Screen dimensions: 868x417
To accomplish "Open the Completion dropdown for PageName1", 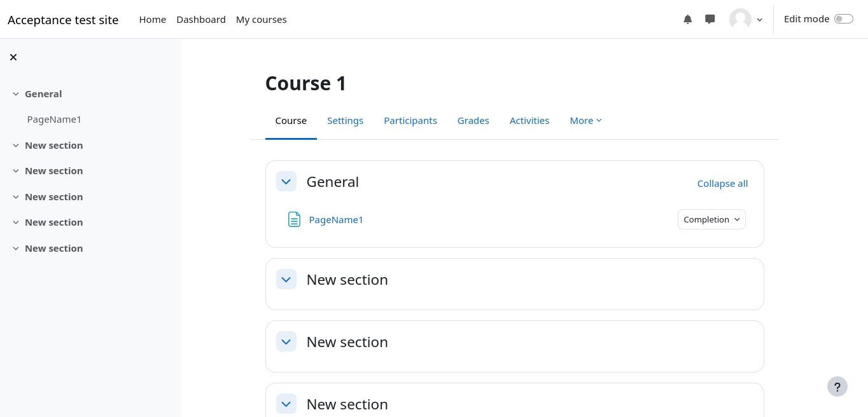I will pos(711,219).
